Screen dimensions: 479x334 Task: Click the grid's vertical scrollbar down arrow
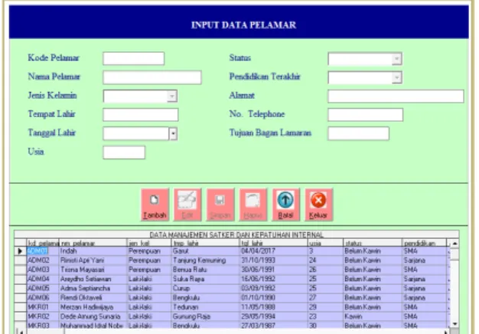pos(455,323)
